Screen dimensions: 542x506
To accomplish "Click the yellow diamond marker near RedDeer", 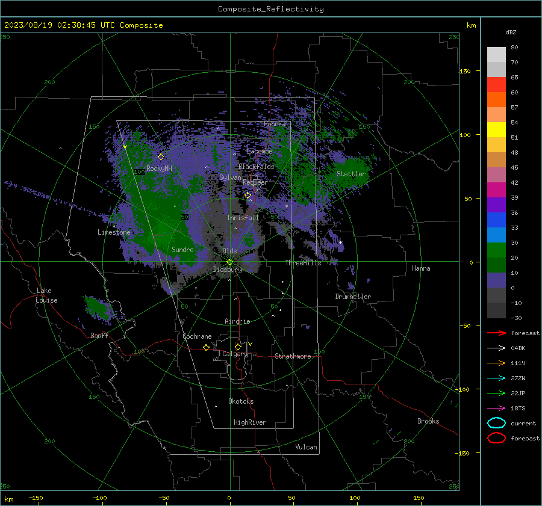I will (248, 196).
